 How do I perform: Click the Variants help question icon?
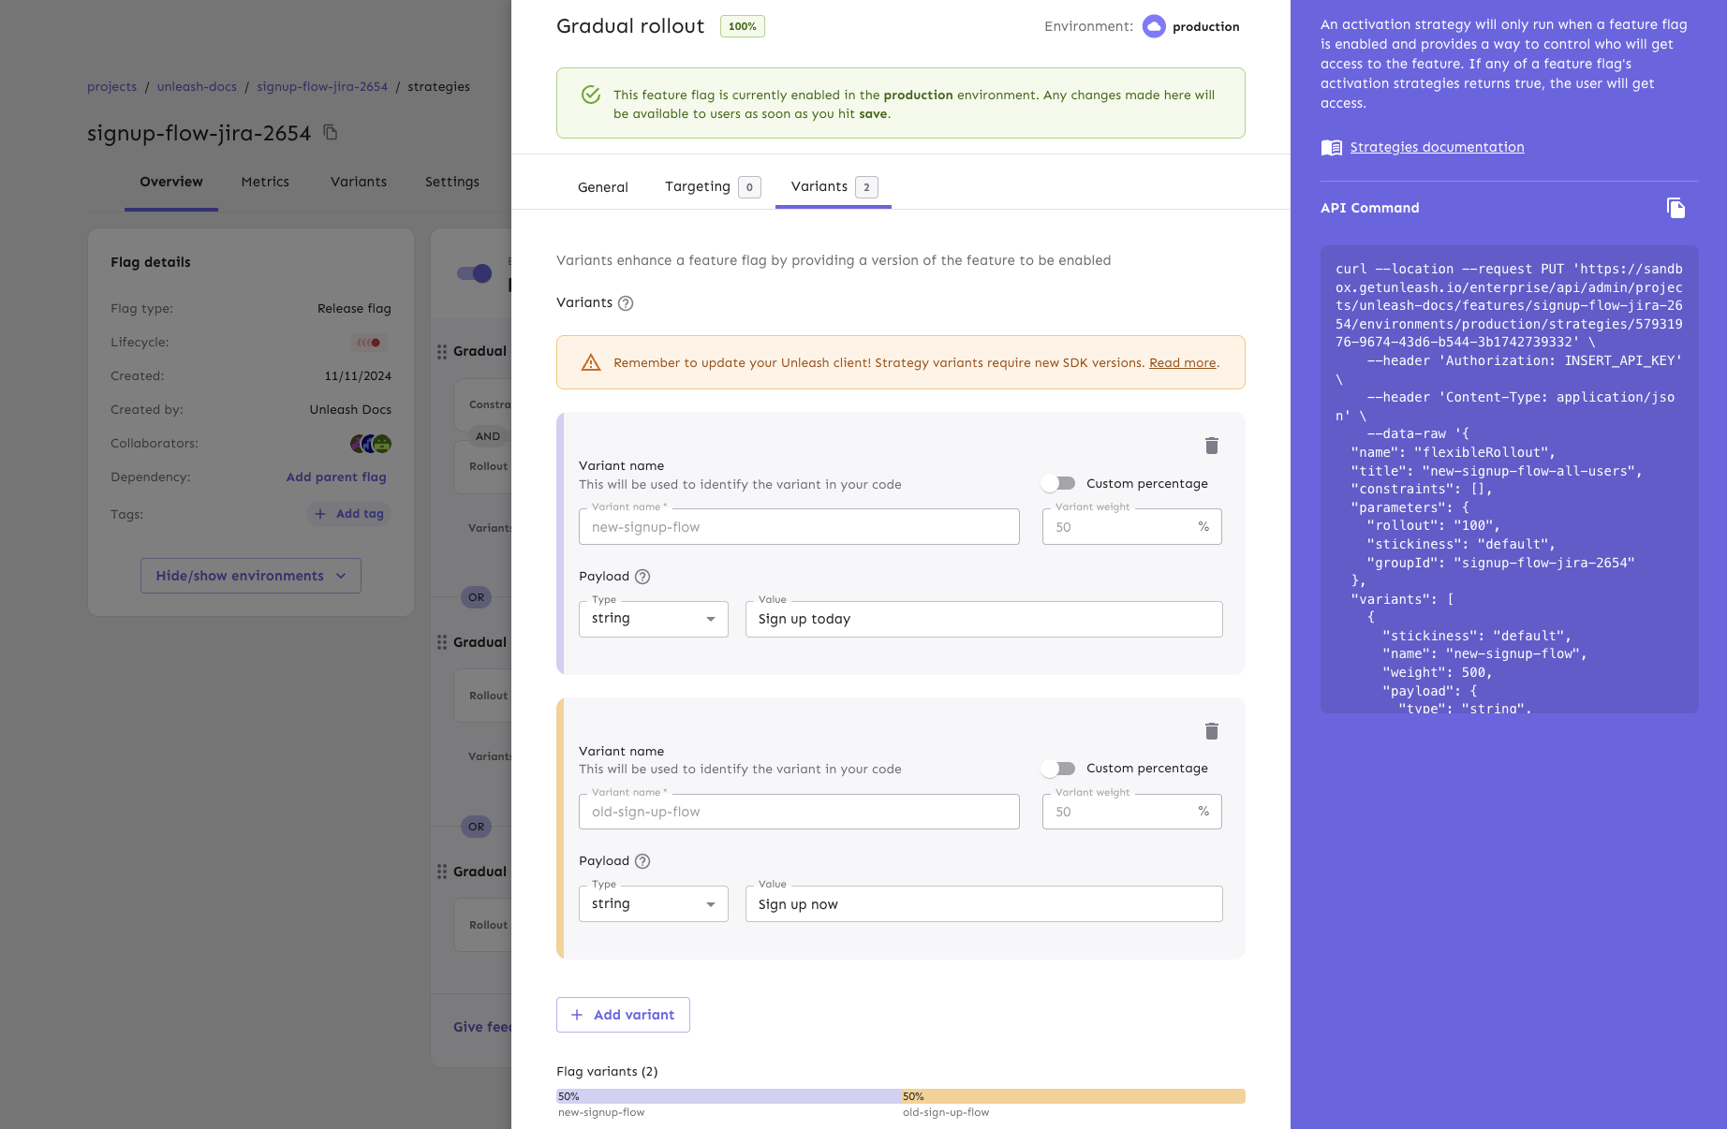[x=626, y=303]
